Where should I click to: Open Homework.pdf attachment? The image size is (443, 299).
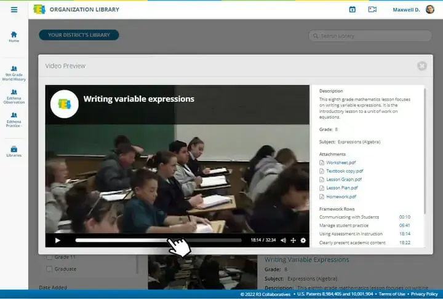(341, 196)
